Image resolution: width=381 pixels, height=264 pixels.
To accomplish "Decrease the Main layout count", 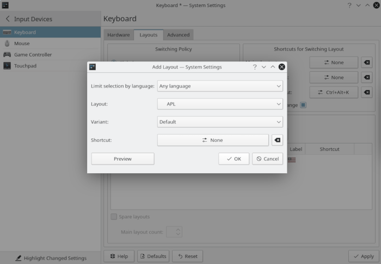I will coord(178,234).
